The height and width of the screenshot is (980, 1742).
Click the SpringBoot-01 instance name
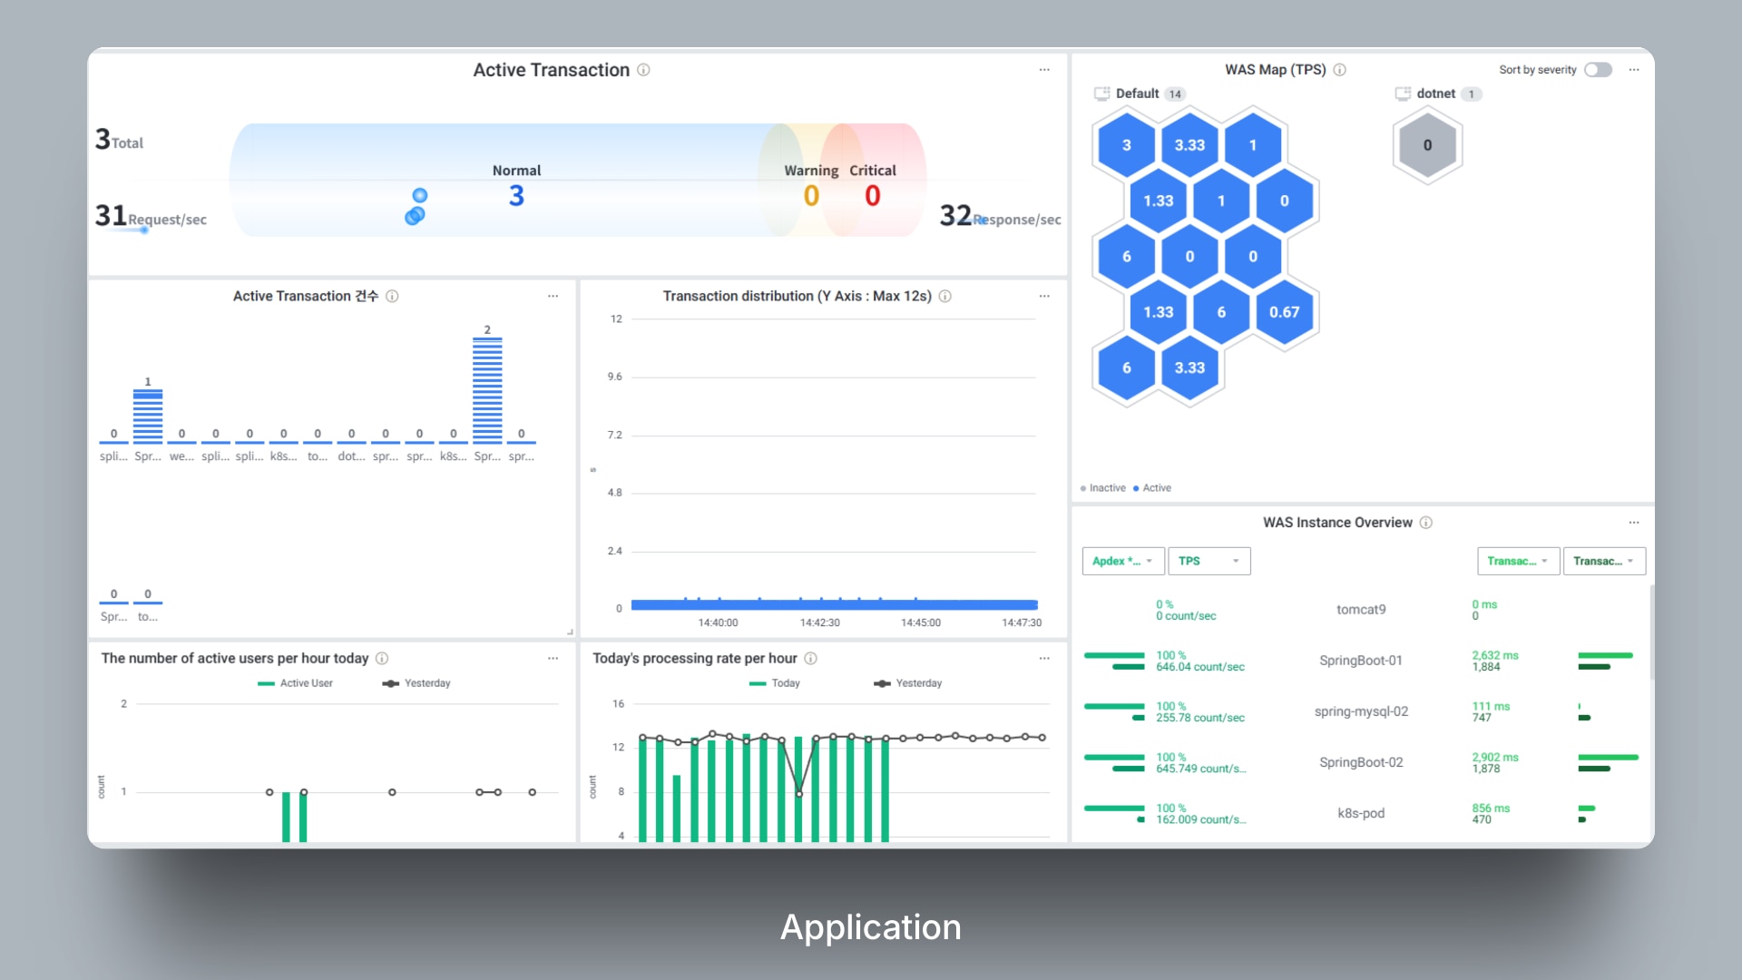point(1360,661)
